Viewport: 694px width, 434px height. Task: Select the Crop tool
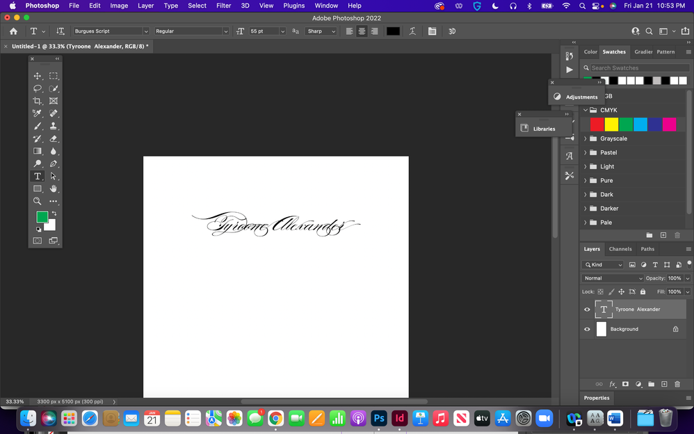tap(38, 101)
